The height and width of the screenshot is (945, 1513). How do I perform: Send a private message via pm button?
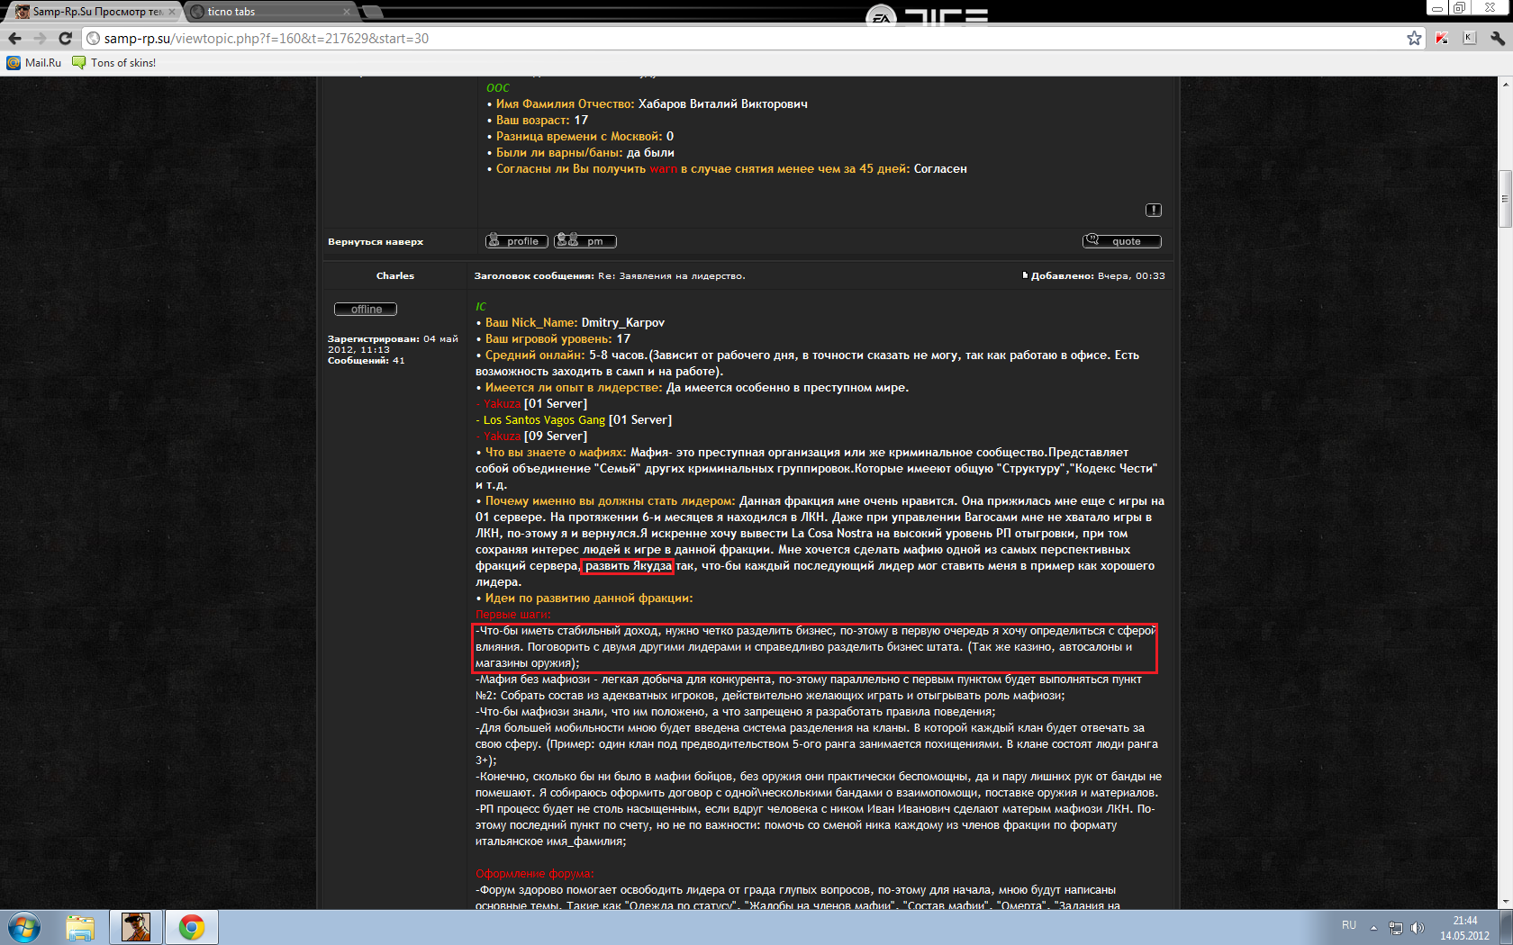[585, 241]
